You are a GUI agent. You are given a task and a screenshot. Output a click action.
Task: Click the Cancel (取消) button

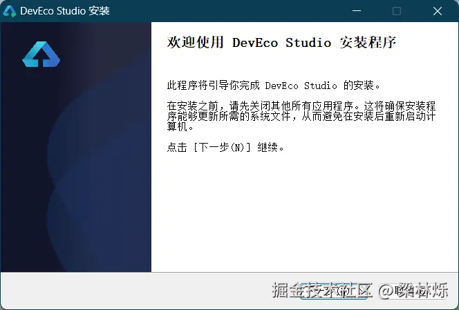click(413, 291)
